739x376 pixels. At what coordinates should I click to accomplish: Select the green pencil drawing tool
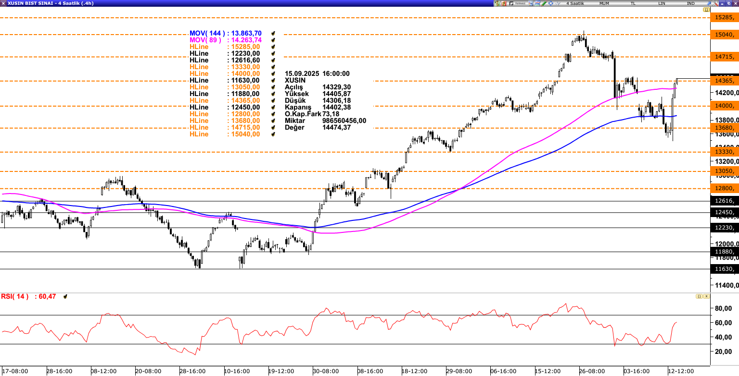[544, 3]
